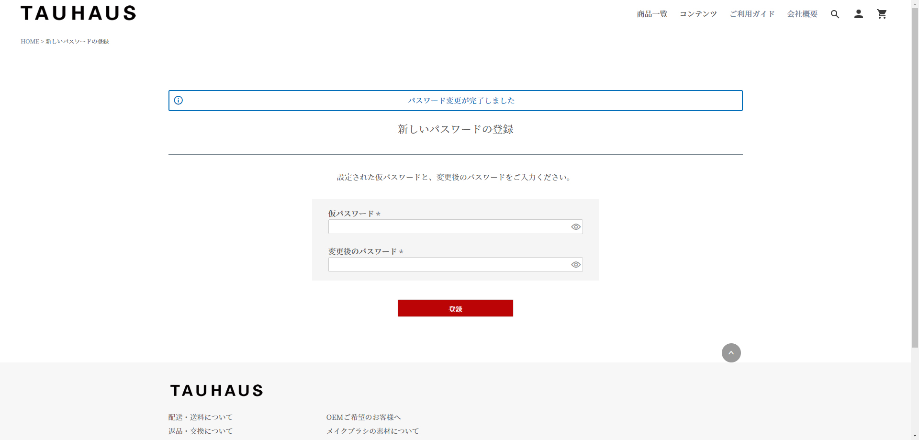The width and height of the screenshot is (919, 440).
Task: Open the OEMご希望のお客様へ link
Action: pyautogui.click(x=363, y=417)
